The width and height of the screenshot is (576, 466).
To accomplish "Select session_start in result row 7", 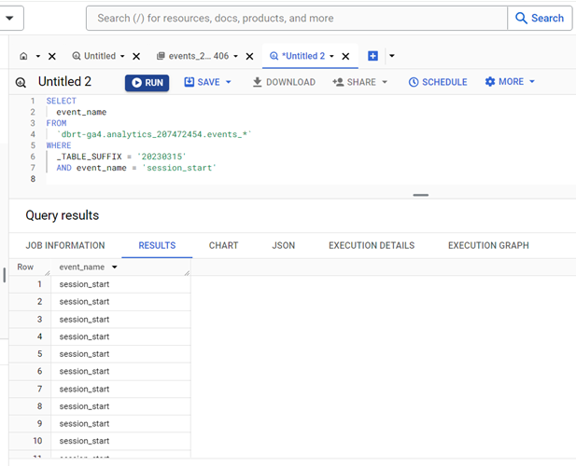I will [85, 389].
